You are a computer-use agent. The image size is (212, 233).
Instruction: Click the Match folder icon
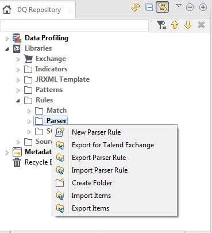pos(39,111)
